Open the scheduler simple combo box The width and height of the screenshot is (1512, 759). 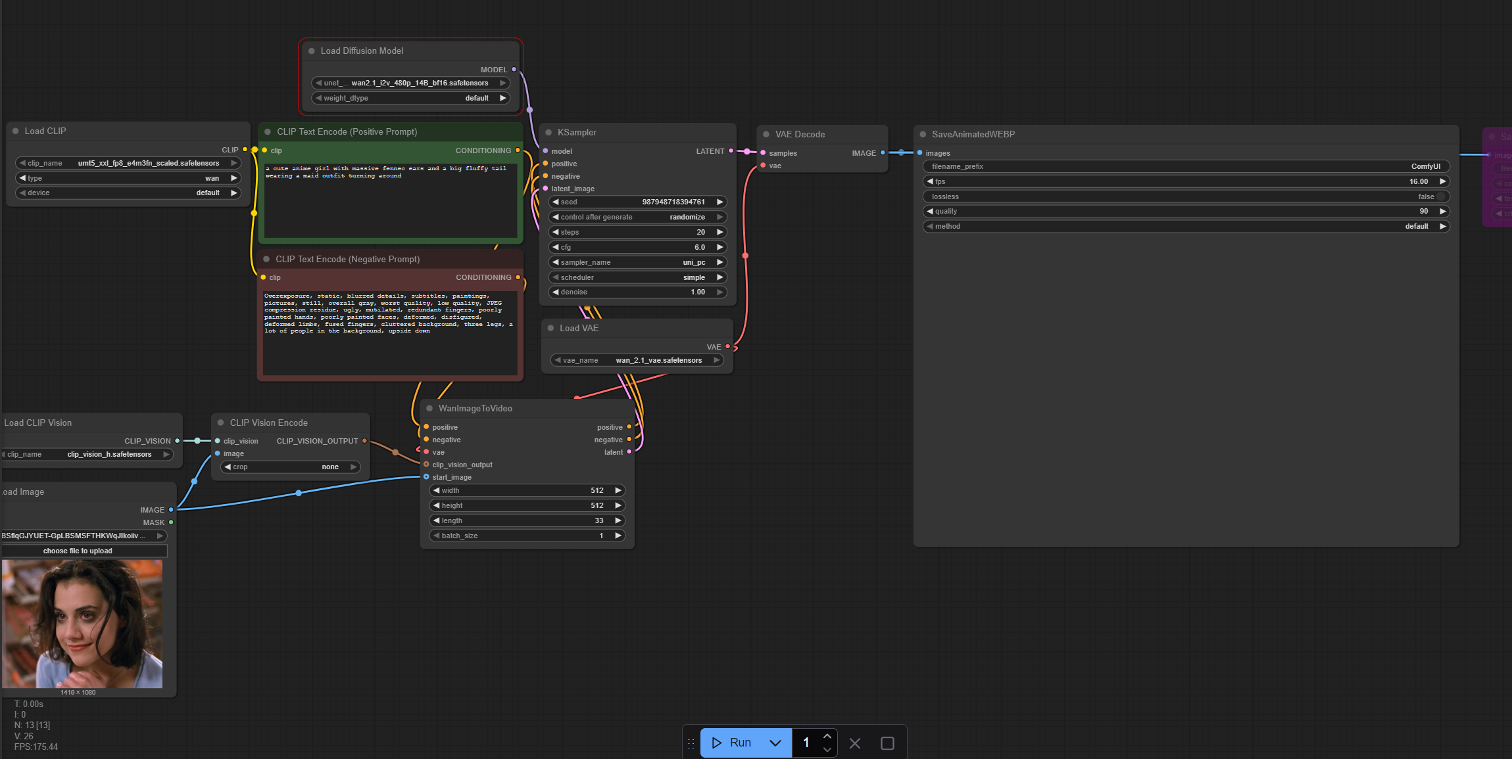(637, 277)
